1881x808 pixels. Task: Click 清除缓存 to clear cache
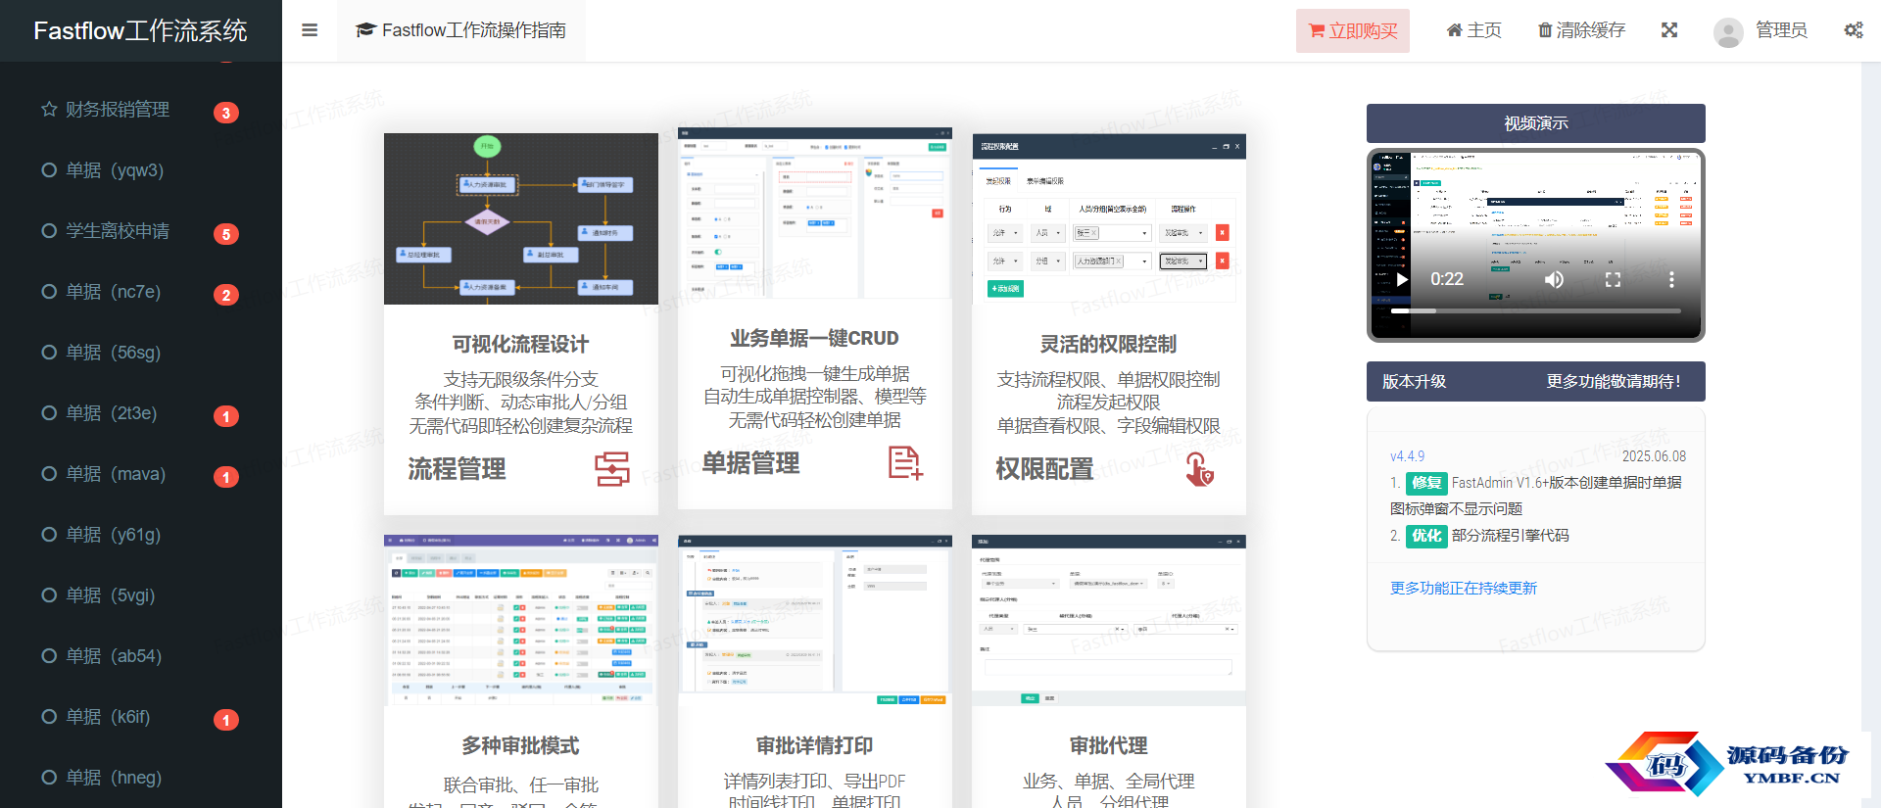coord(1581,30)
